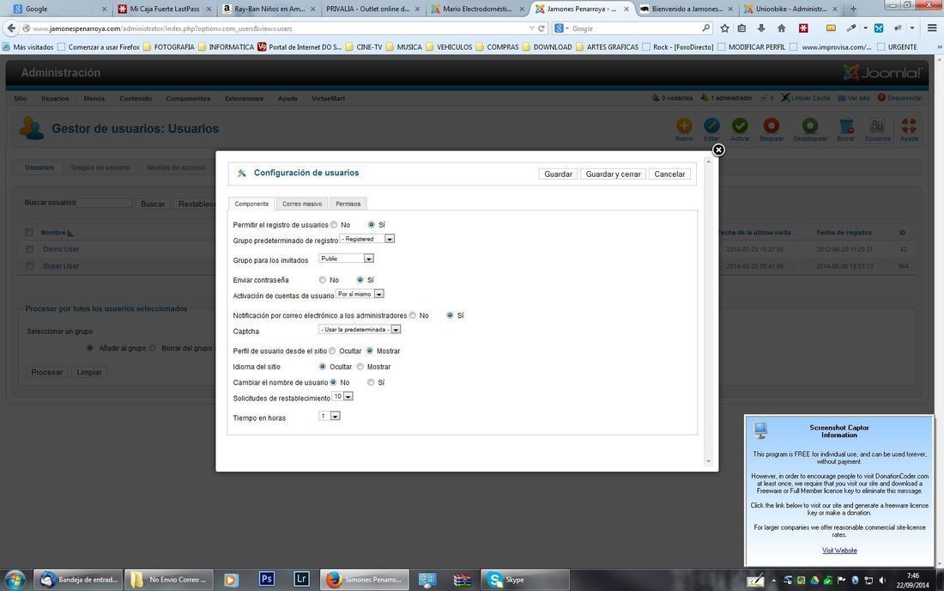This screenshot has height=591, width=944.
Task: Switch to the Componente tab
Action: (x=251, y=204)
